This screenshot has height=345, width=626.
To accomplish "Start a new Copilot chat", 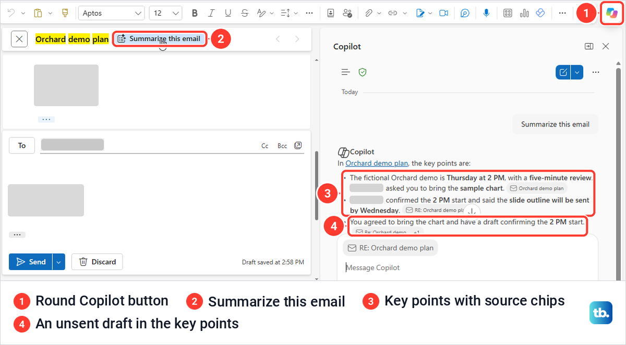I will click(563, 72).
